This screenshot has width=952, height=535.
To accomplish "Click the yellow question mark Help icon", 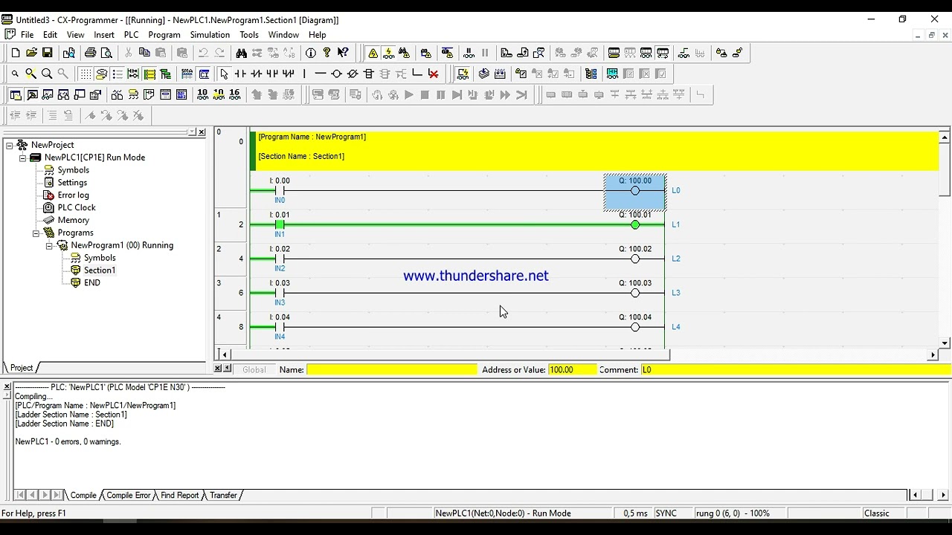I will [327, 53].
